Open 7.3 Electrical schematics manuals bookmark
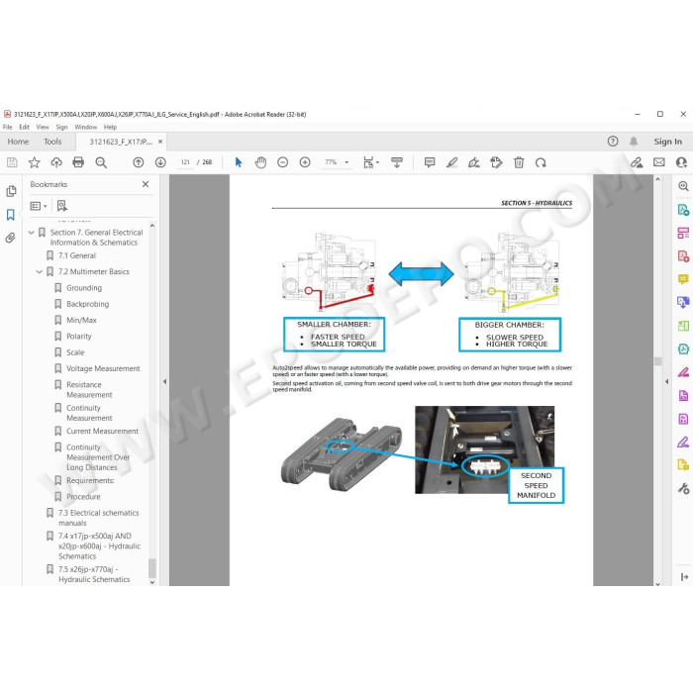This screenshot has width=693, height=693. (99, 518)
